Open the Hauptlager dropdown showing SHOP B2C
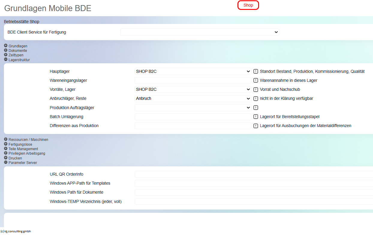 193,71
